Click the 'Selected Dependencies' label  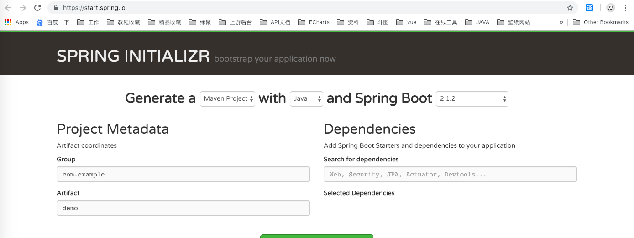coord(359,193)
